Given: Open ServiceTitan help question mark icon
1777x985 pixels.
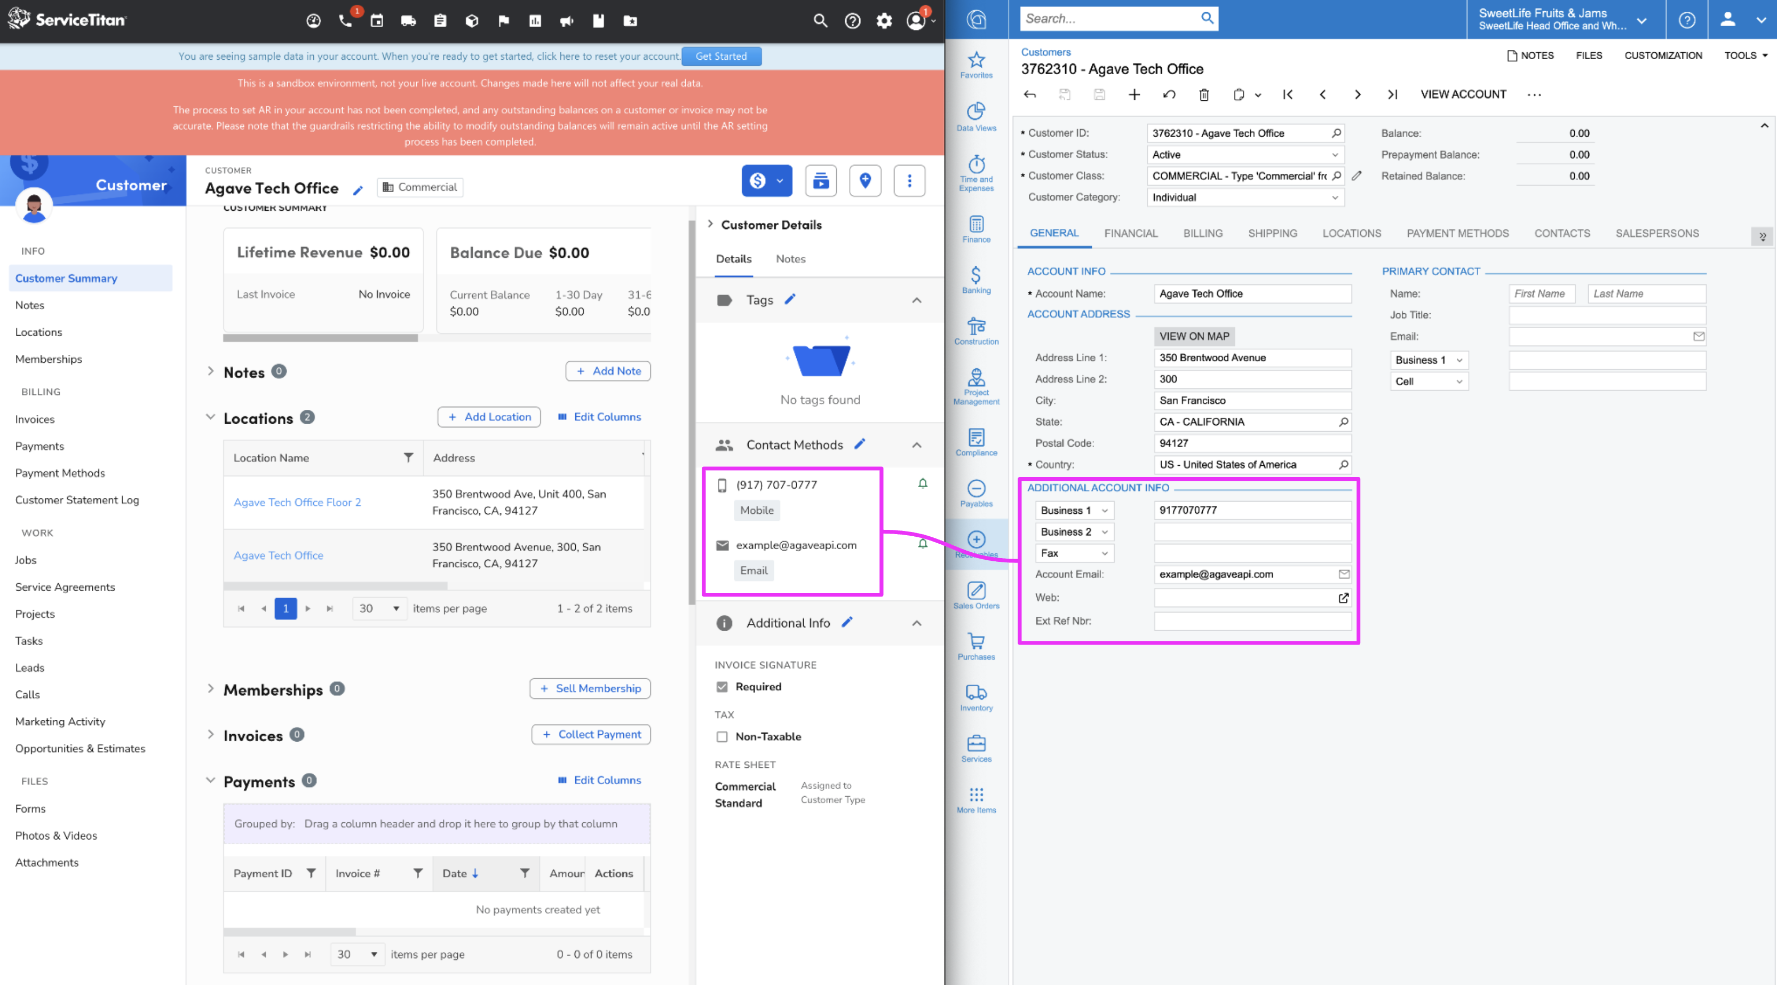Looking at the screenshot, I should tap(853, 21).
